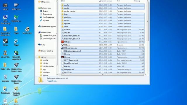The height and width of the screenshot is (105, 187).
Task: Select cstrike_russian in the navigation tree
Action: (47, 66)
